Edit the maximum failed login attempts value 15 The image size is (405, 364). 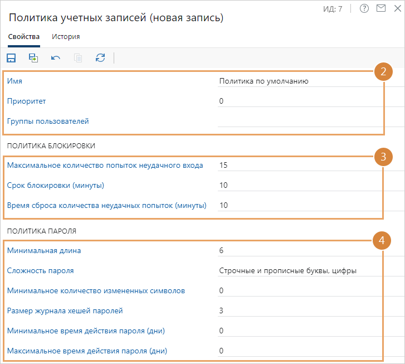[295, 165]
